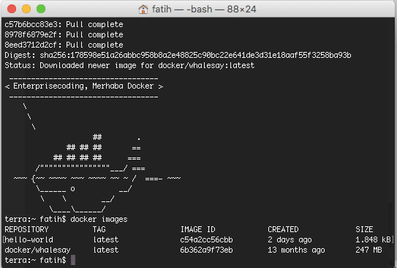The width and height of the screenshot is (397, 268).
Task: Click 'hello-world' repository name
Action: [29, 239]
